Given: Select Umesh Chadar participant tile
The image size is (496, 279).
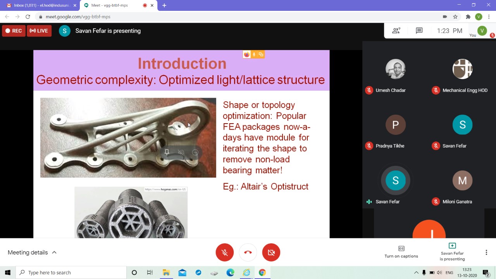Looking at the screenshot, I should (x=395, y=76).
